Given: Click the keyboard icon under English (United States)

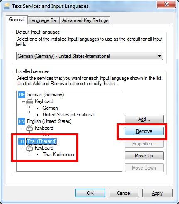Looking at the screenshot, I should click(29, 128).
